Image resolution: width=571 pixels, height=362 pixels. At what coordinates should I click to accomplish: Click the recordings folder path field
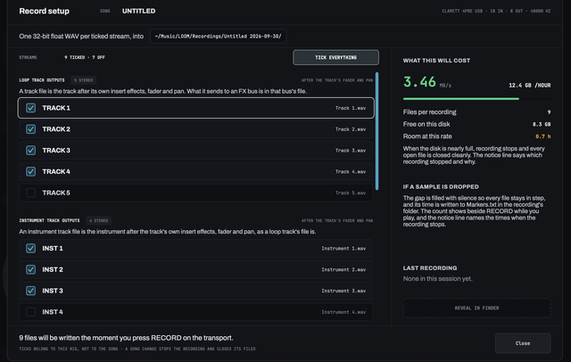[218, 37]
